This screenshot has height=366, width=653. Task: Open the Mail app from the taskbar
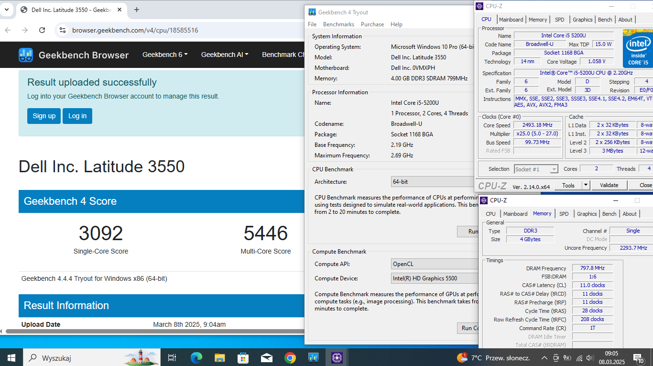coord(266,357)
